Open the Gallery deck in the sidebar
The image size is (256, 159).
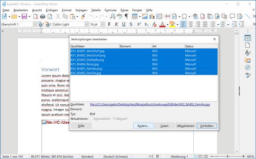248,60
